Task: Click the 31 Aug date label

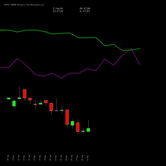Action: [x=88, y=158]
